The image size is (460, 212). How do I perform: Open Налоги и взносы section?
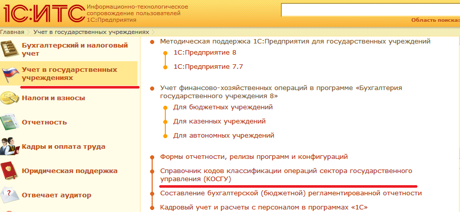pyautogui.click(x=53, y=98)
